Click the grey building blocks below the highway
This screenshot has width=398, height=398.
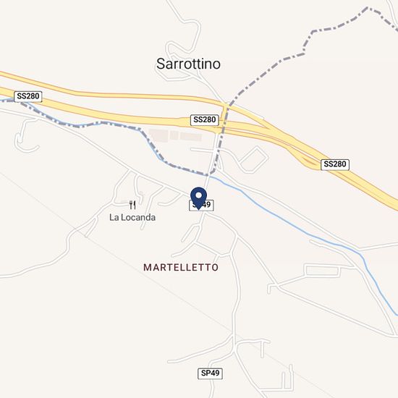point(175,135)
